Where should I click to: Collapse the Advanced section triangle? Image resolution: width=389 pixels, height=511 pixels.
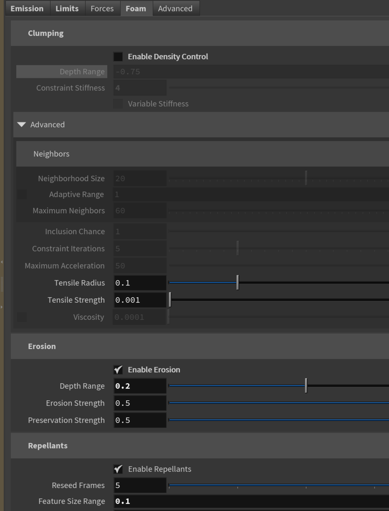pyautogui.click(x=22, y=125)
